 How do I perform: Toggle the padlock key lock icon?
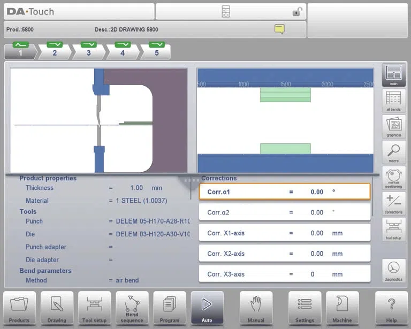point(297,12)
